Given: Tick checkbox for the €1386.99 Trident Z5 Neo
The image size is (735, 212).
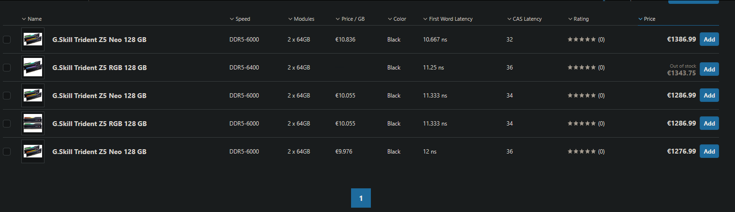Looking at the screenshot, I should point(7,40).
